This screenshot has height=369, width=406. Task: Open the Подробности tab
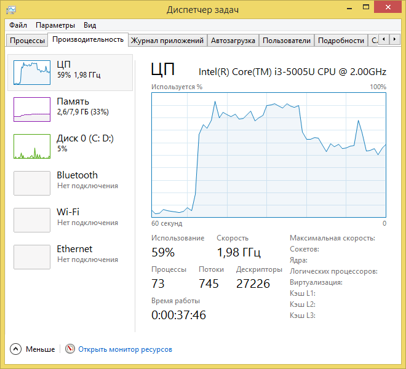point(341,41)
